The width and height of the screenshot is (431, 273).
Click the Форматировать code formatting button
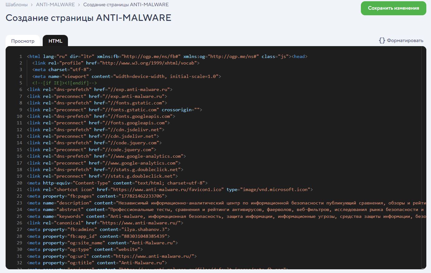click(x=401, y=41)
